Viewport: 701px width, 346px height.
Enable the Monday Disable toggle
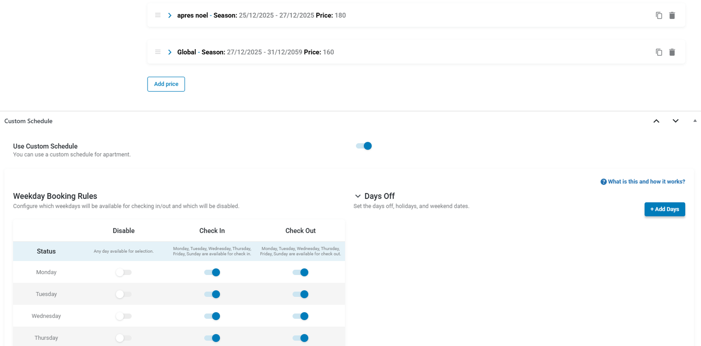(124, 272)
